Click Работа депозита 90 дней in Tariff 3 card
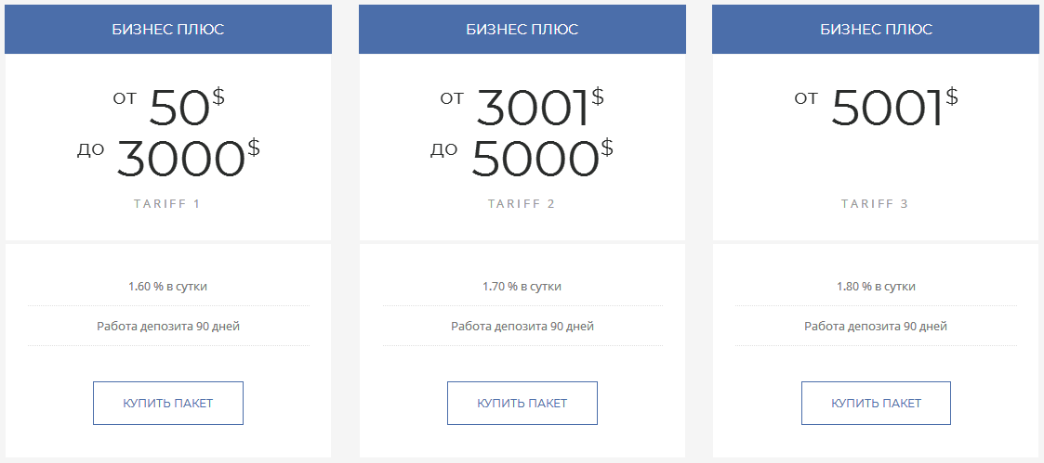This screenshot has height=463, width=1044. (877, 327)
